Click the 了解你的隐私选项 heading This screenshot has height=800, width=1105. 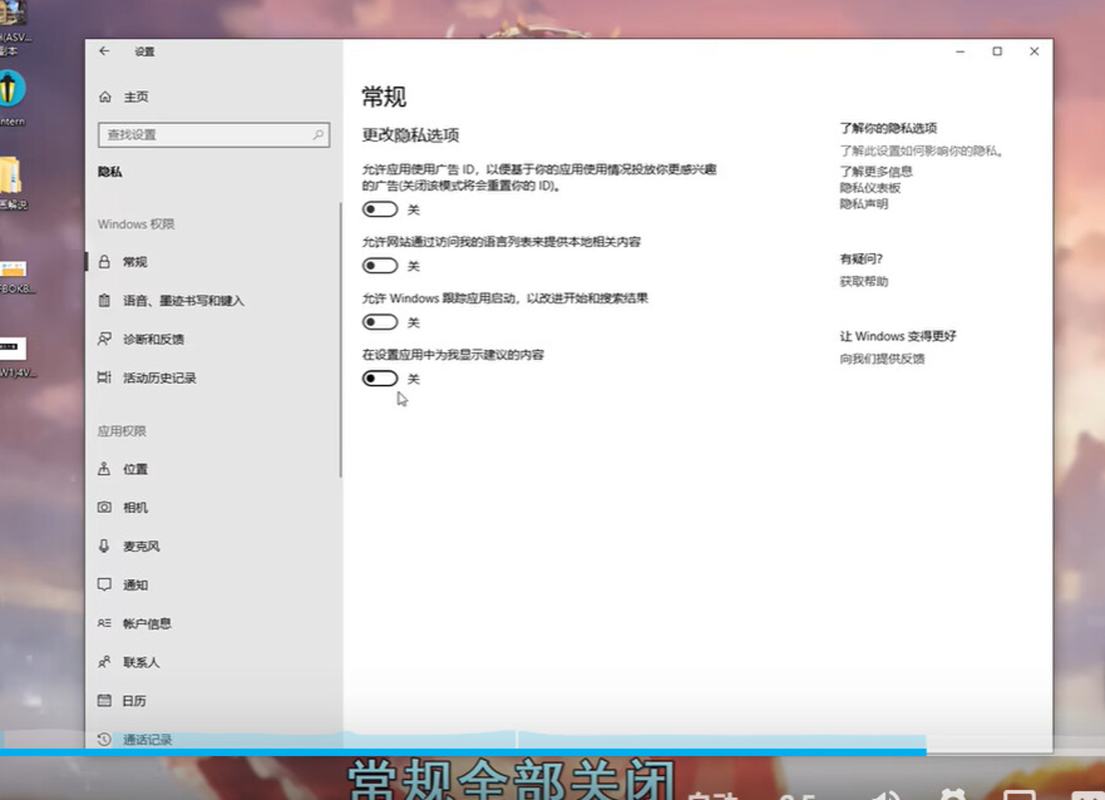point(888,128)
